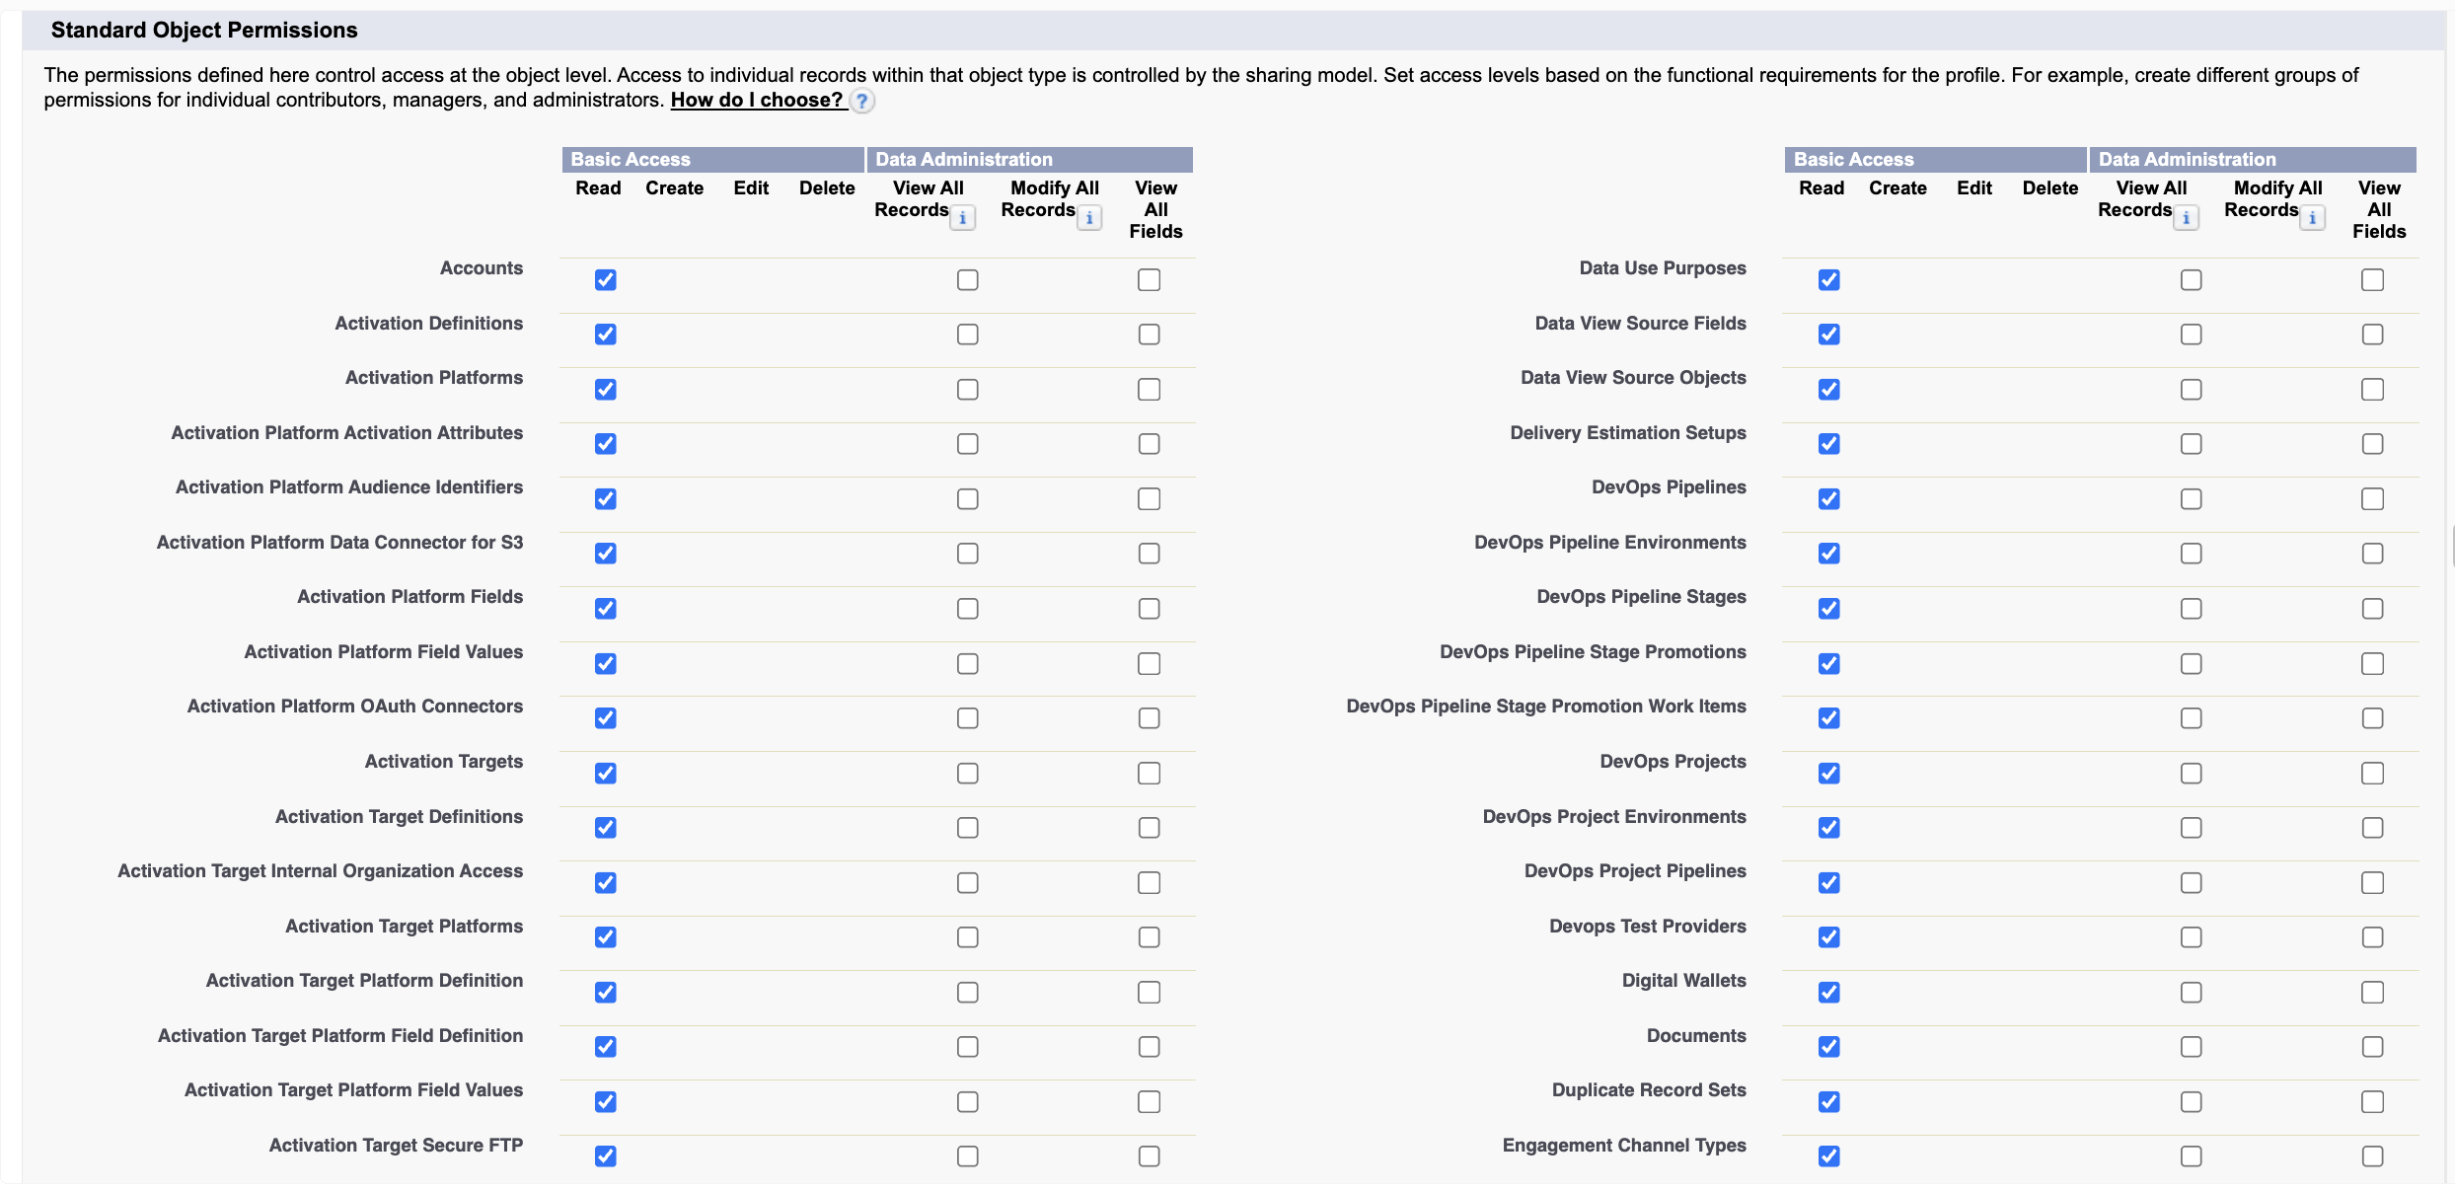The width and height of the screenshot is (2455, 1192).
Task: Click info icon next to right View All Records
Action: pos(2187,218)
